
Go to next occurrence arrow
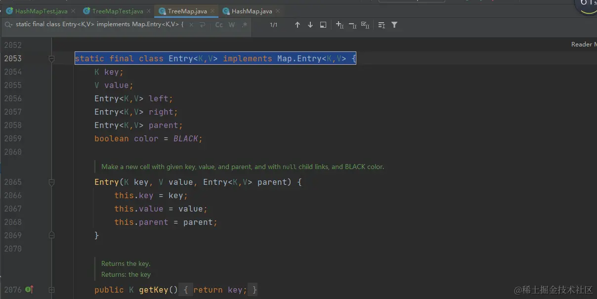[x=310, y=25]
